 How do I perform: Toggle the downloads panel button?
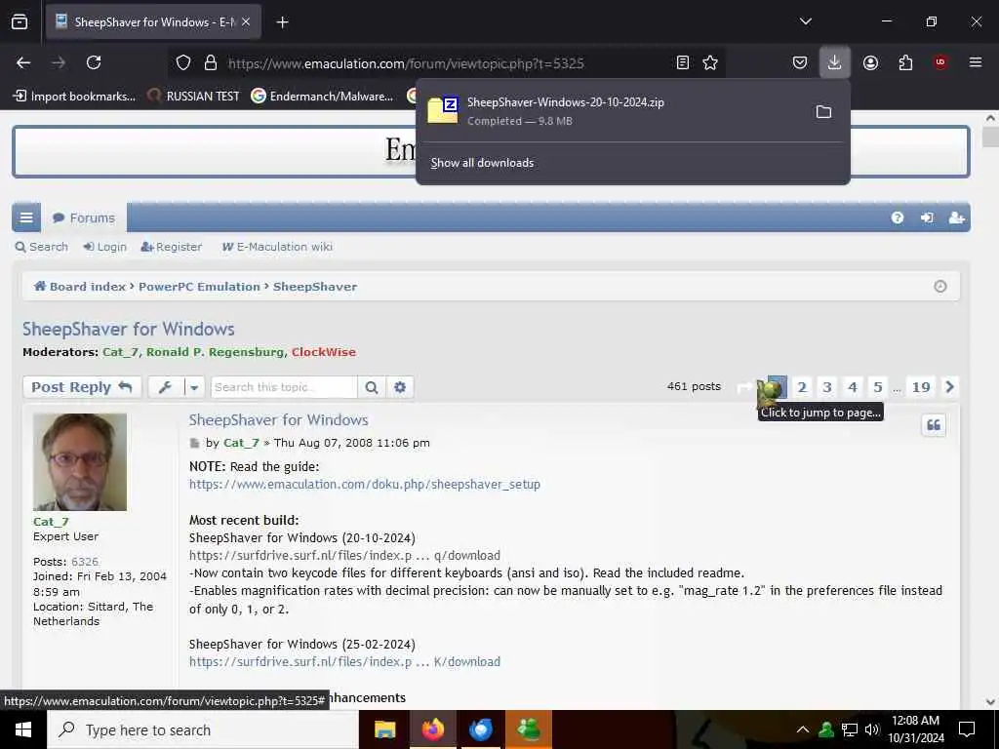pyautogui.click(x=835, y=62)
